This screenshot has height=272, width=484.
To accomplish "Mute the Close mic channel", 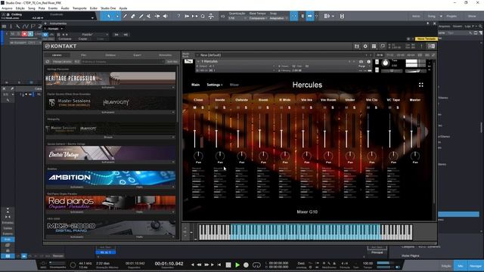I will click(x=194, y=107).
